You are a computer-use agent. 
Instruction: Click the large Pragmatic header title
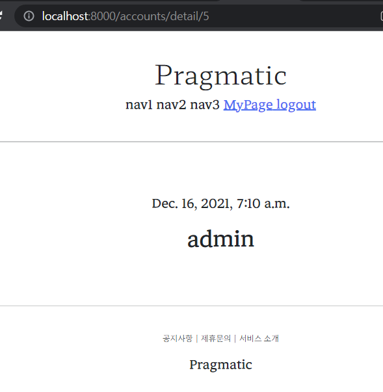coord(220,75)
